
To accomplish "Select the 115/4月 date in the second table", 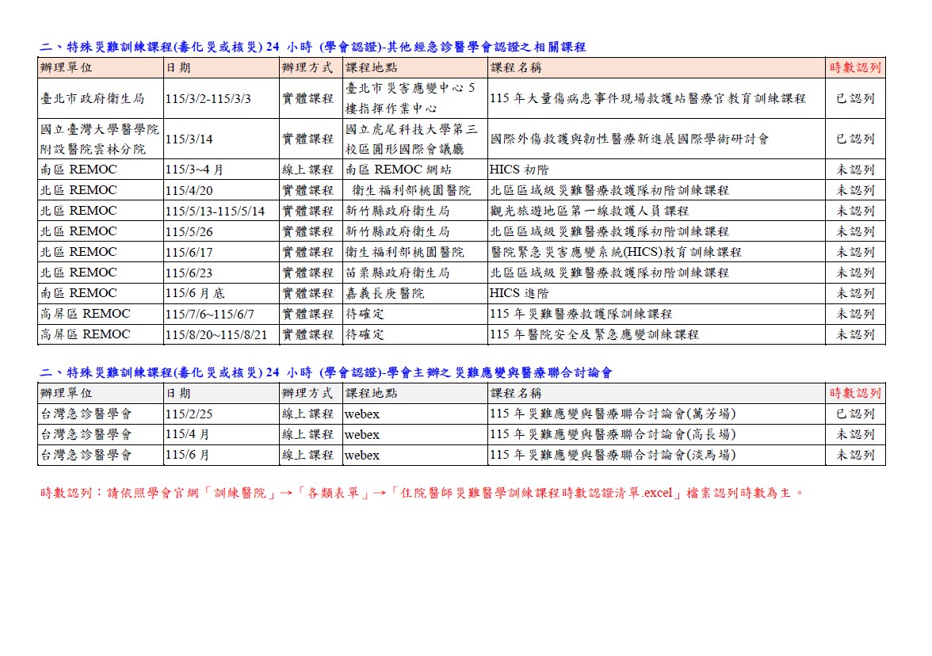I will coord(189,434).
